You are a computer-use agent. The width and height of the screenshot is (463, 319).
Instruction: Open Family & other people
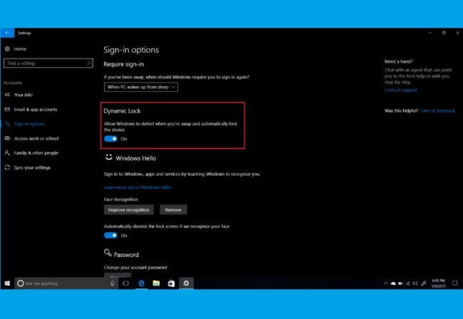click(x=36, y=153)
